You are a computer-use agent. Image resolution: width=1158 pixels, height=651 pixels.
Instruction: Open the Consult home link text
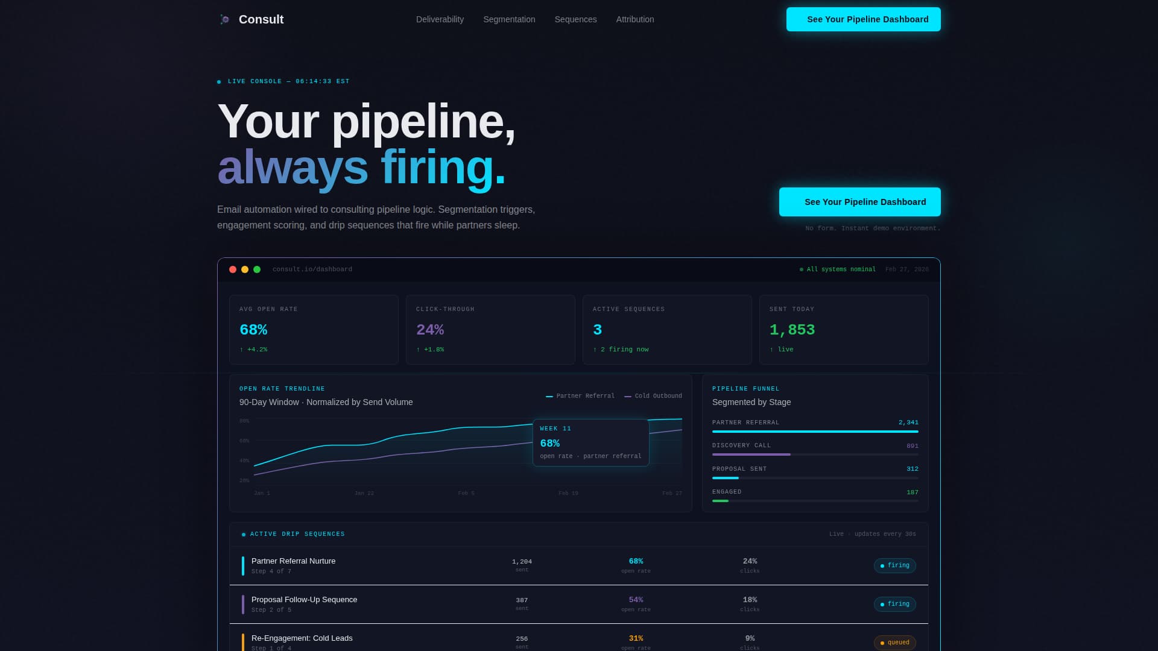(261, 19)
